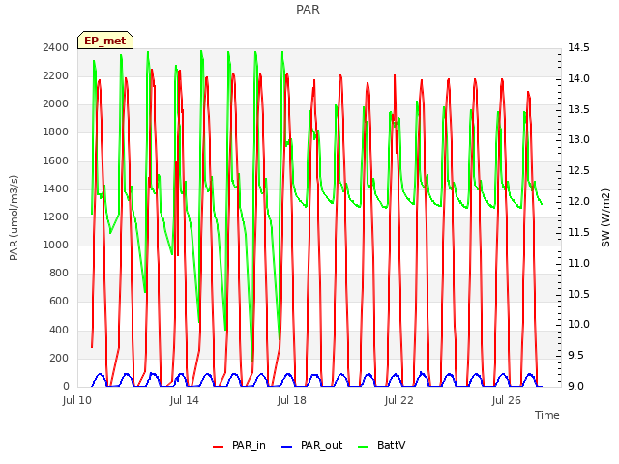Viewport: 619px width, 464px height.
Task: Click the '14.0' right axis label
Action: pos(578,78)
